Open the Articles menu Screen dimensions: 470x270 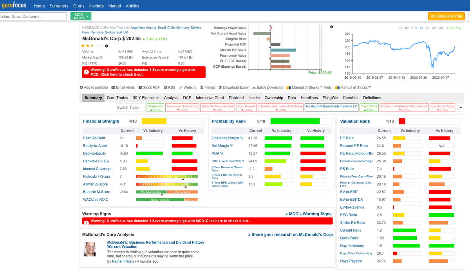pos(132,6)
